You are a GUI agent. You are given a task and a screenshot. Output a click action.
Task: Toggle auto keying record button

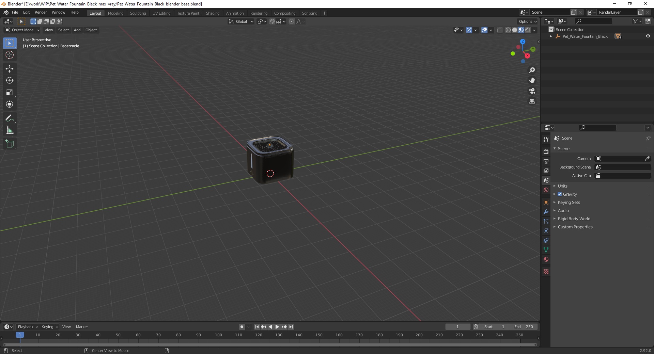(242, 327)
